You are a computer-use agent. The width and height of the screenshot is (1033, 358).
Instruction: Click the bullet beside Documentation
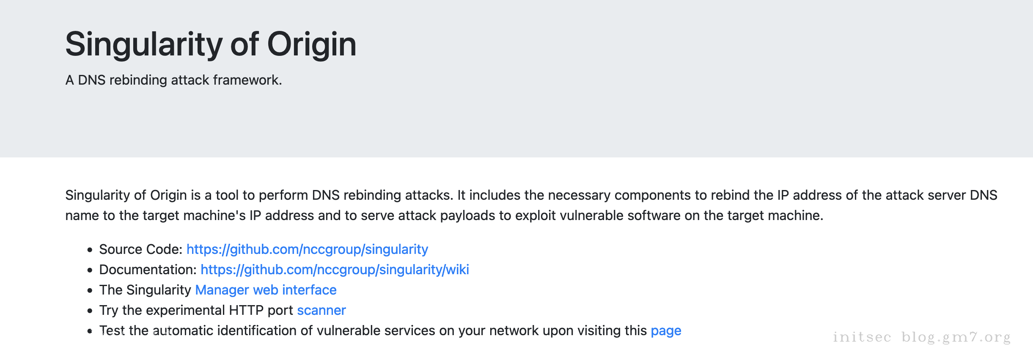(x=90, y=270)
